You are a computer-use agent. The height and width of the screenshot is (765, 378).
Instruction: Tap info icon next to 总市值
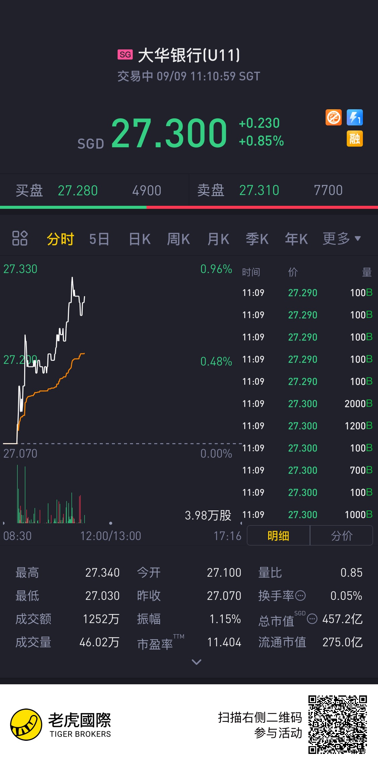pos(312,619)
